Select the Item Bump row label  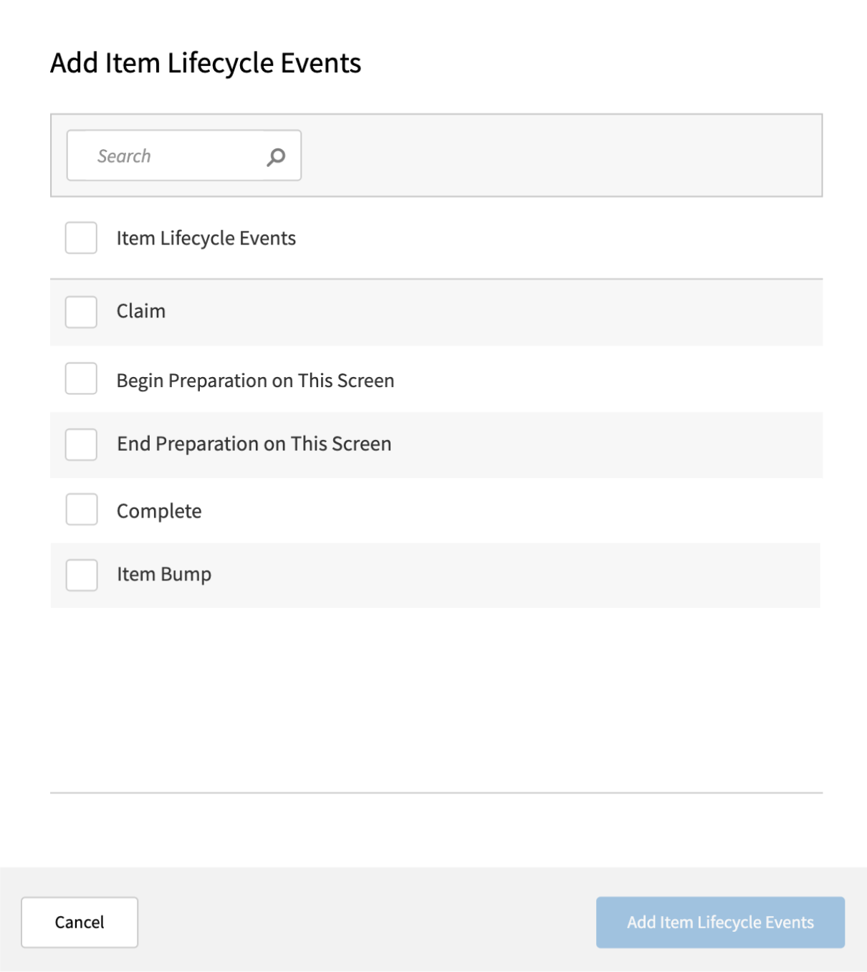pos(164,573)
